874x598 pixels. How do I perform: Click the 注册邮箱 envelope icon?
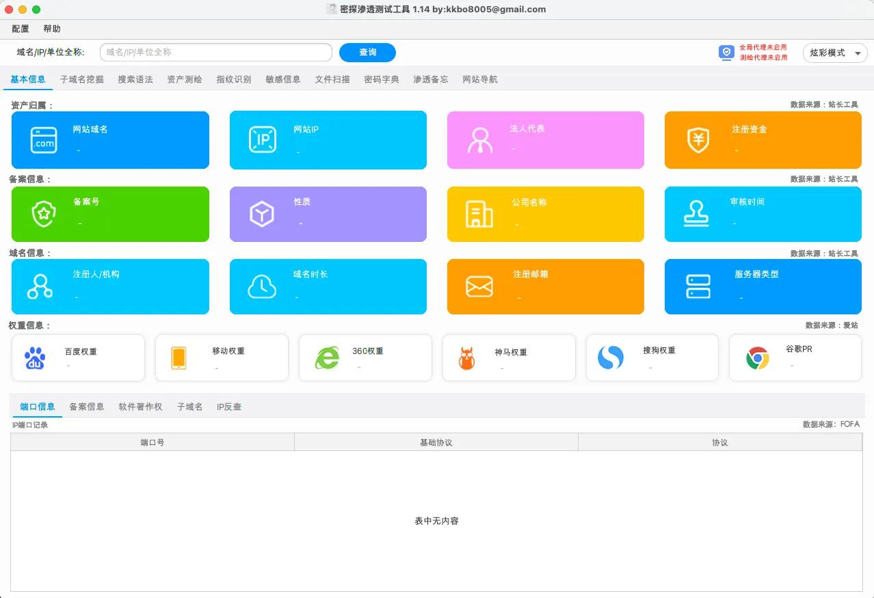(479, 286)
